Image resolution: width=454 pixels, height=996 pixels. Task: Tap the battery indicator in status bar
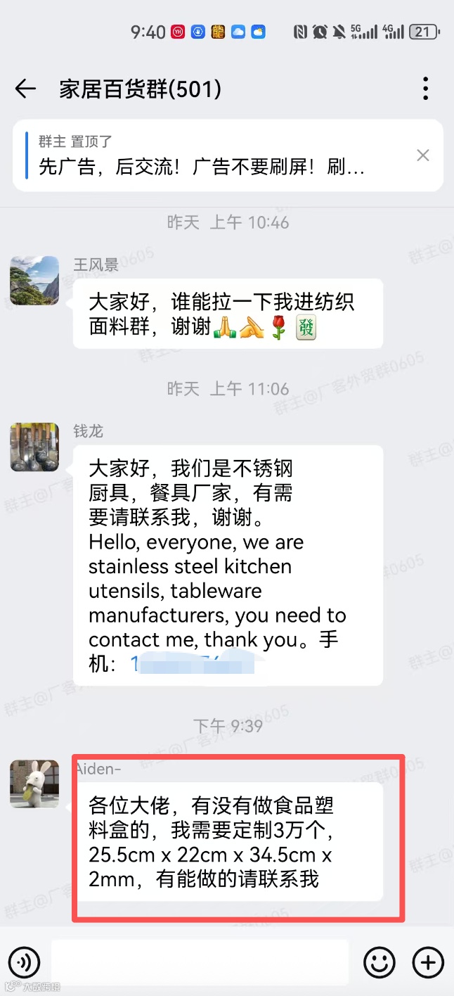(425, 32)
